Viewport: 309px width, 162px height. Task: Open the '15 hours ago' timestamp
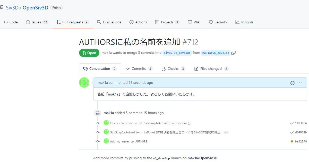click(153, 113)
